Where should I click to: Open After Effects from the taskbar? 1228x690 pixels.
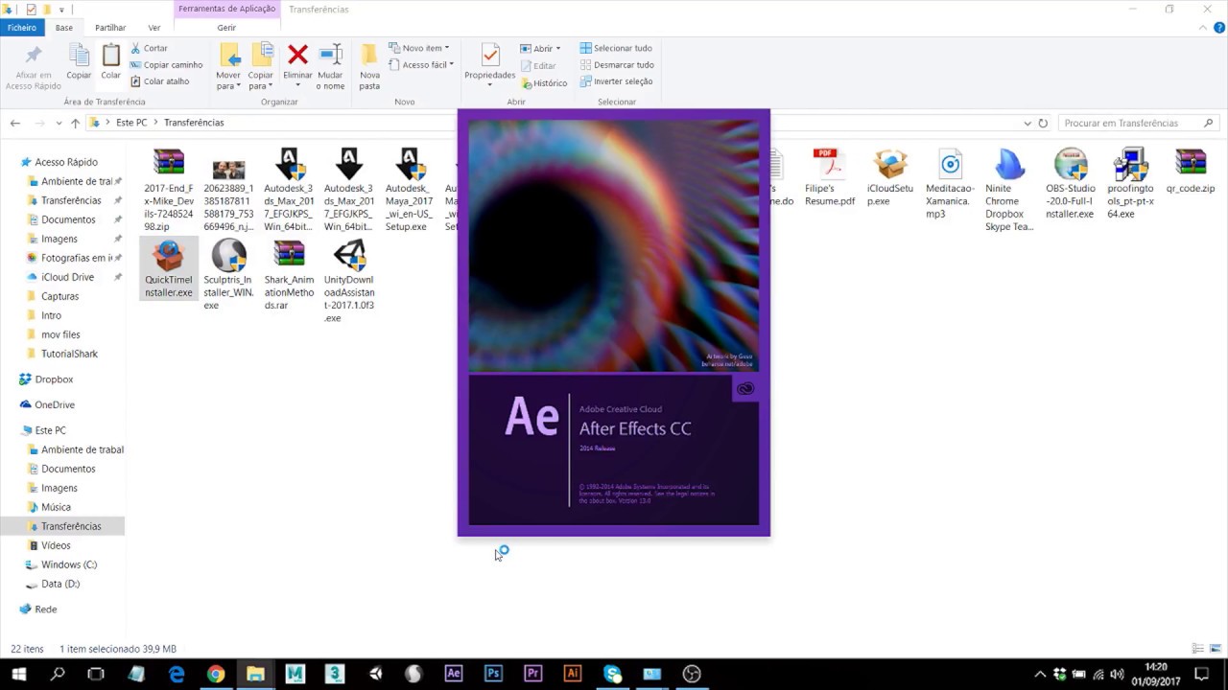(453, 674)
